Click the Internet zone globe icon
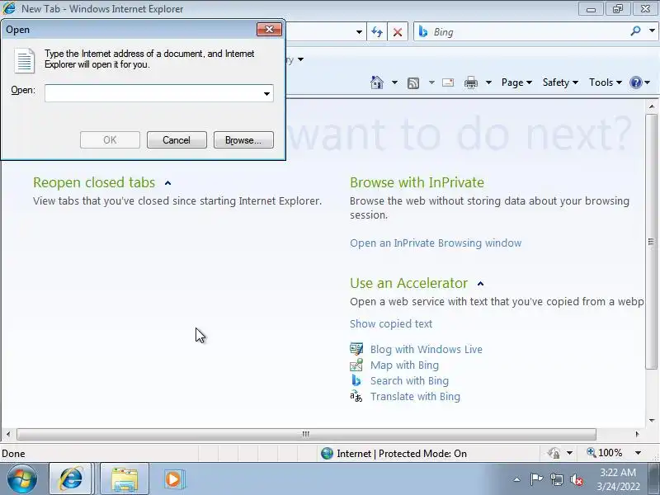This screenshot has width=660, height=495. click(x=327, y=453)
